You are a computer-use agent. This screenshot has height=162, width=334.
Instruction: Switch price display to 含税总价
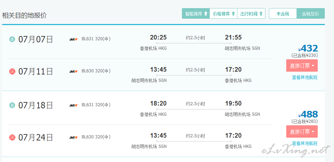point(311,14)
